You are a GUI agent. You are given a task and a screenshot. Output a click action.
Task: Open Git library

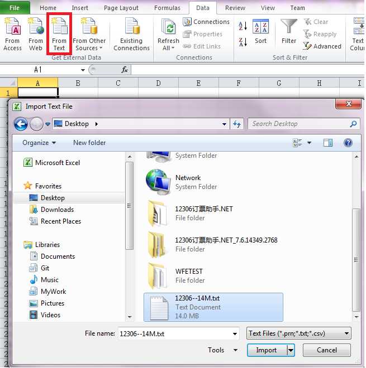[x=39, y=268]
